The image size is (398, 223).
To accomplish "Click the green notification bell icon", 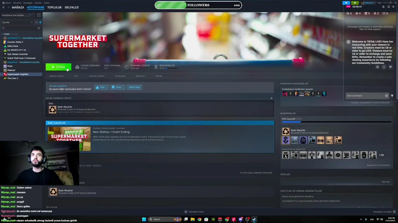I will click(x=355, y=3).
